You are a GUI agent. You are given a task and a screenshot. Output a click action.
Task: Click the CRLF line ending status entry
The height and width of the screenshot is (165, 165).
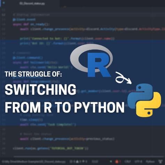128,162
